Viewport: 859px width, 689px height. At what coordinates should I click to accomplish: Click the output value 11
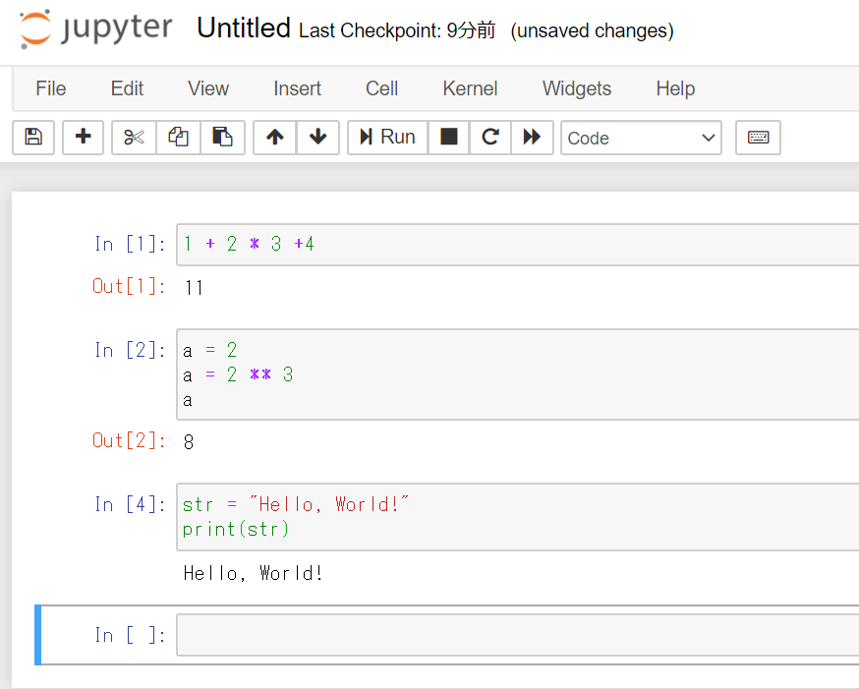coord(194,288)
